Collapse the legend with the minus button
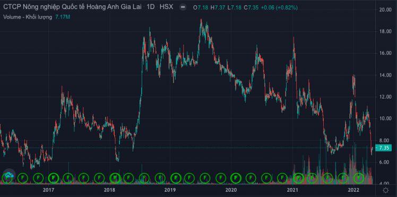397x197 pixels. click(182, 7)
